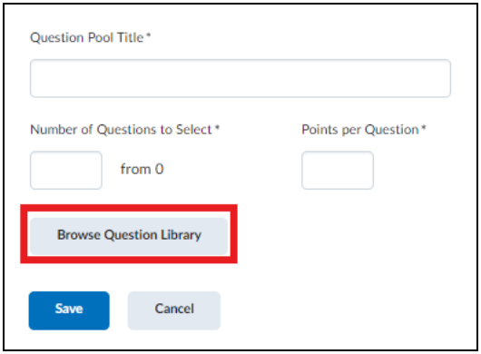Click the asterisk after Number of Questions to Select
This screenshot has width=481, height=354.
(217, 127)
